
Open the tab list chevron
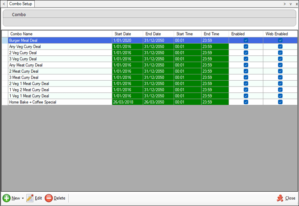(291, 4)
